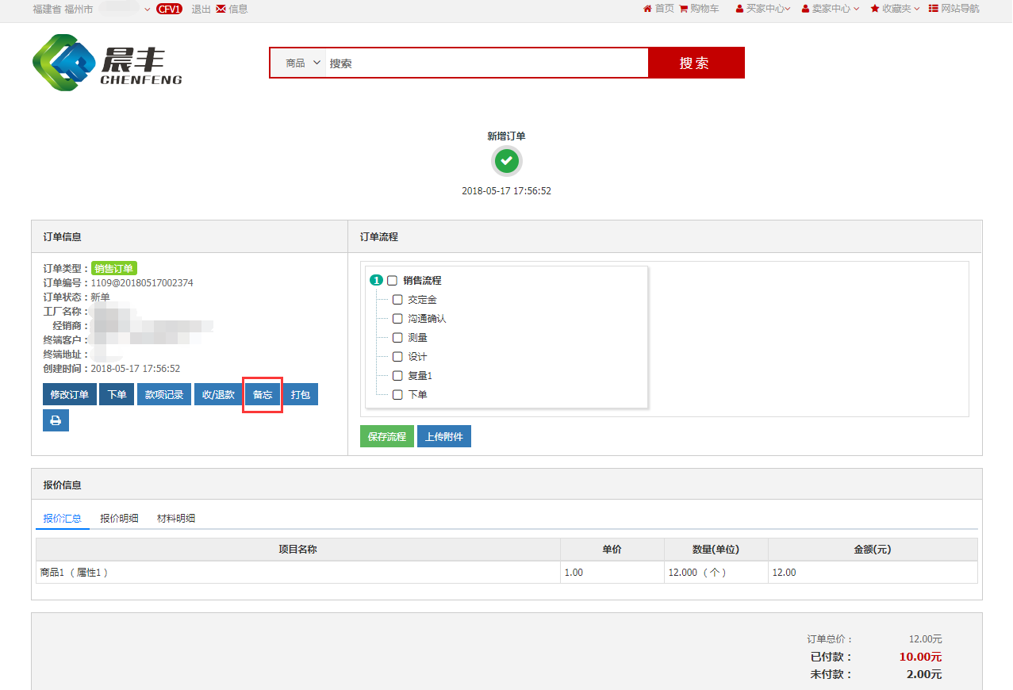The height and width of the screenshot is (690, 1013).
Task: Open shopping cart icon link
Action: [x=683, y=9]
